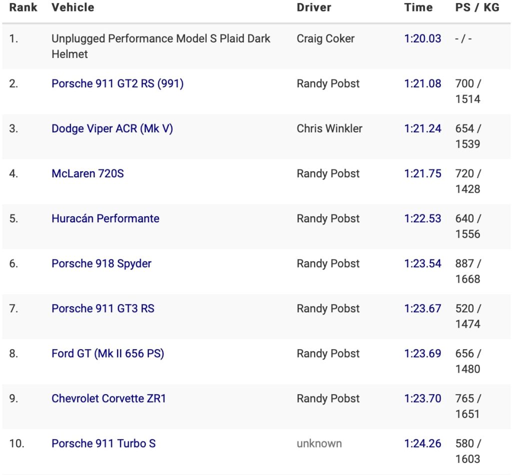Open the Porsche 918 Spyder link
The width and height of the screenshot is (512, 475).
tap(101, 264)
